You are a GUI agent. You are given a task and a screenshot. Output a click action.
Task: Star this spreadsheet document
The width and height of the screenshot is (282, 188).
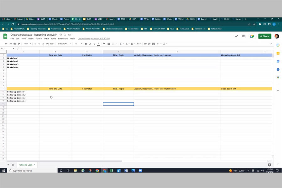60,35
